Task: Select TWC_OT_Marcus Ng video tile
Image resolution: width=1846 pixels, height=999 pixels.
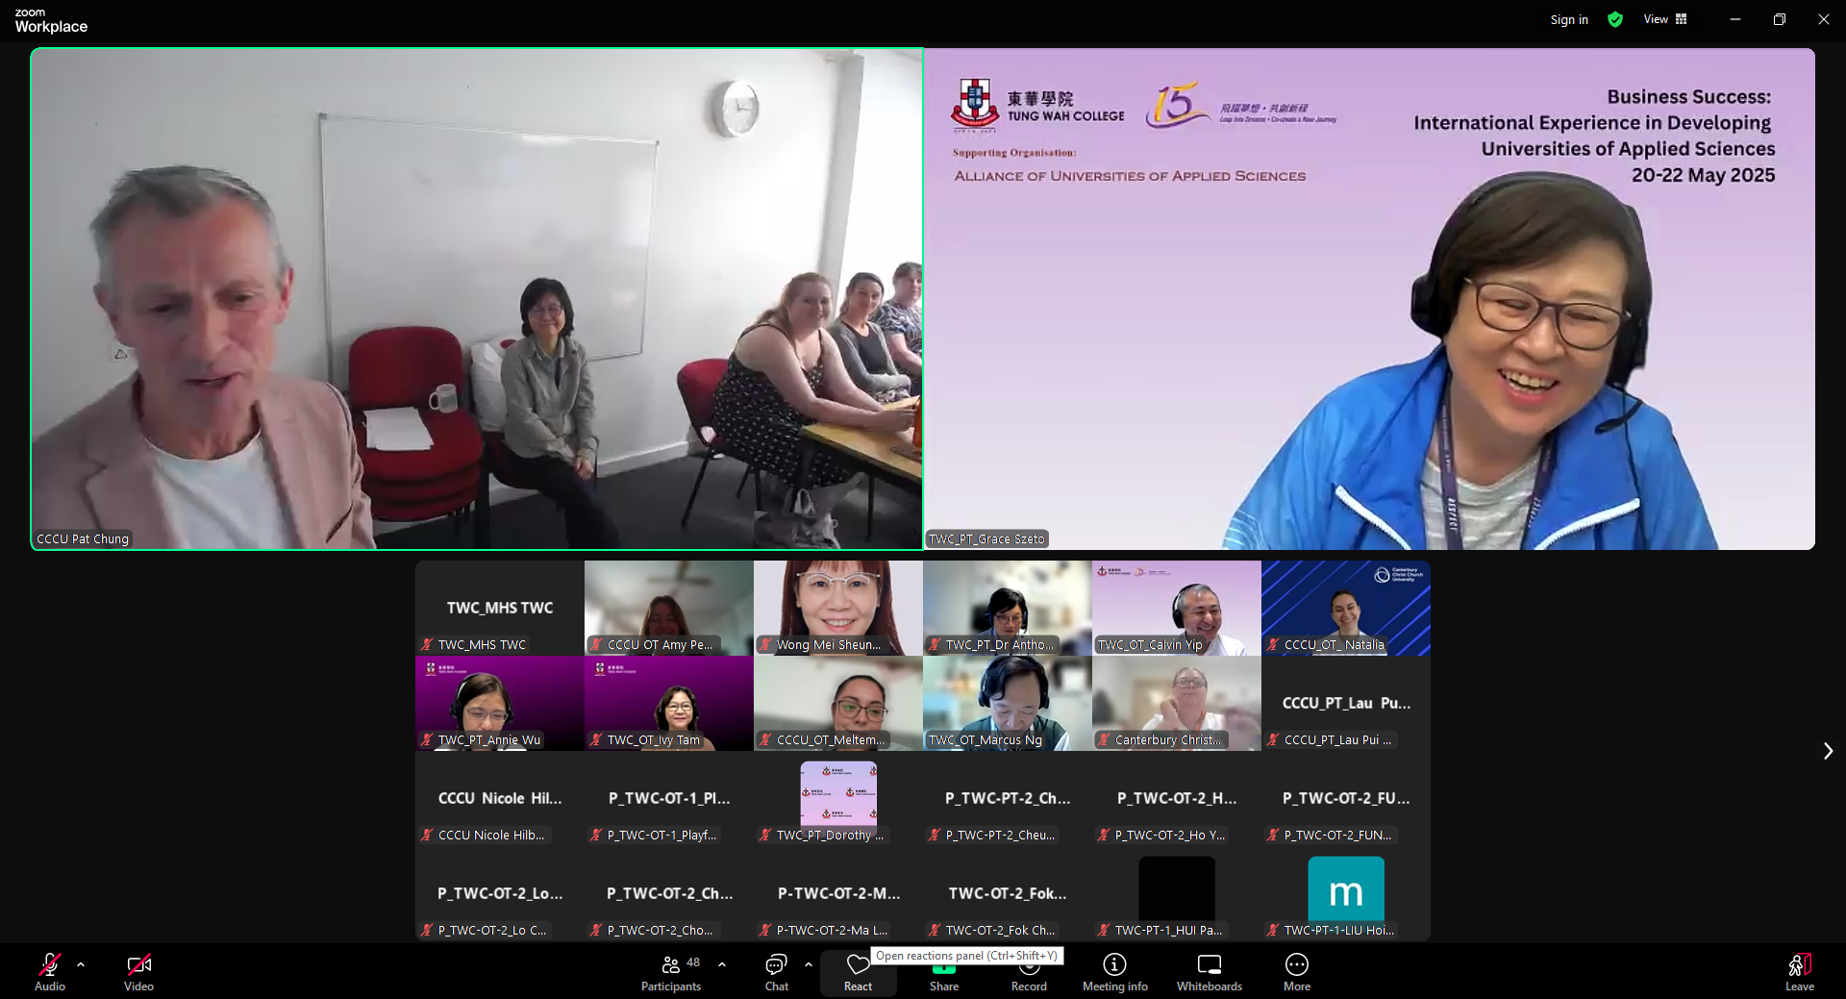Action: tap(1008, 703)
